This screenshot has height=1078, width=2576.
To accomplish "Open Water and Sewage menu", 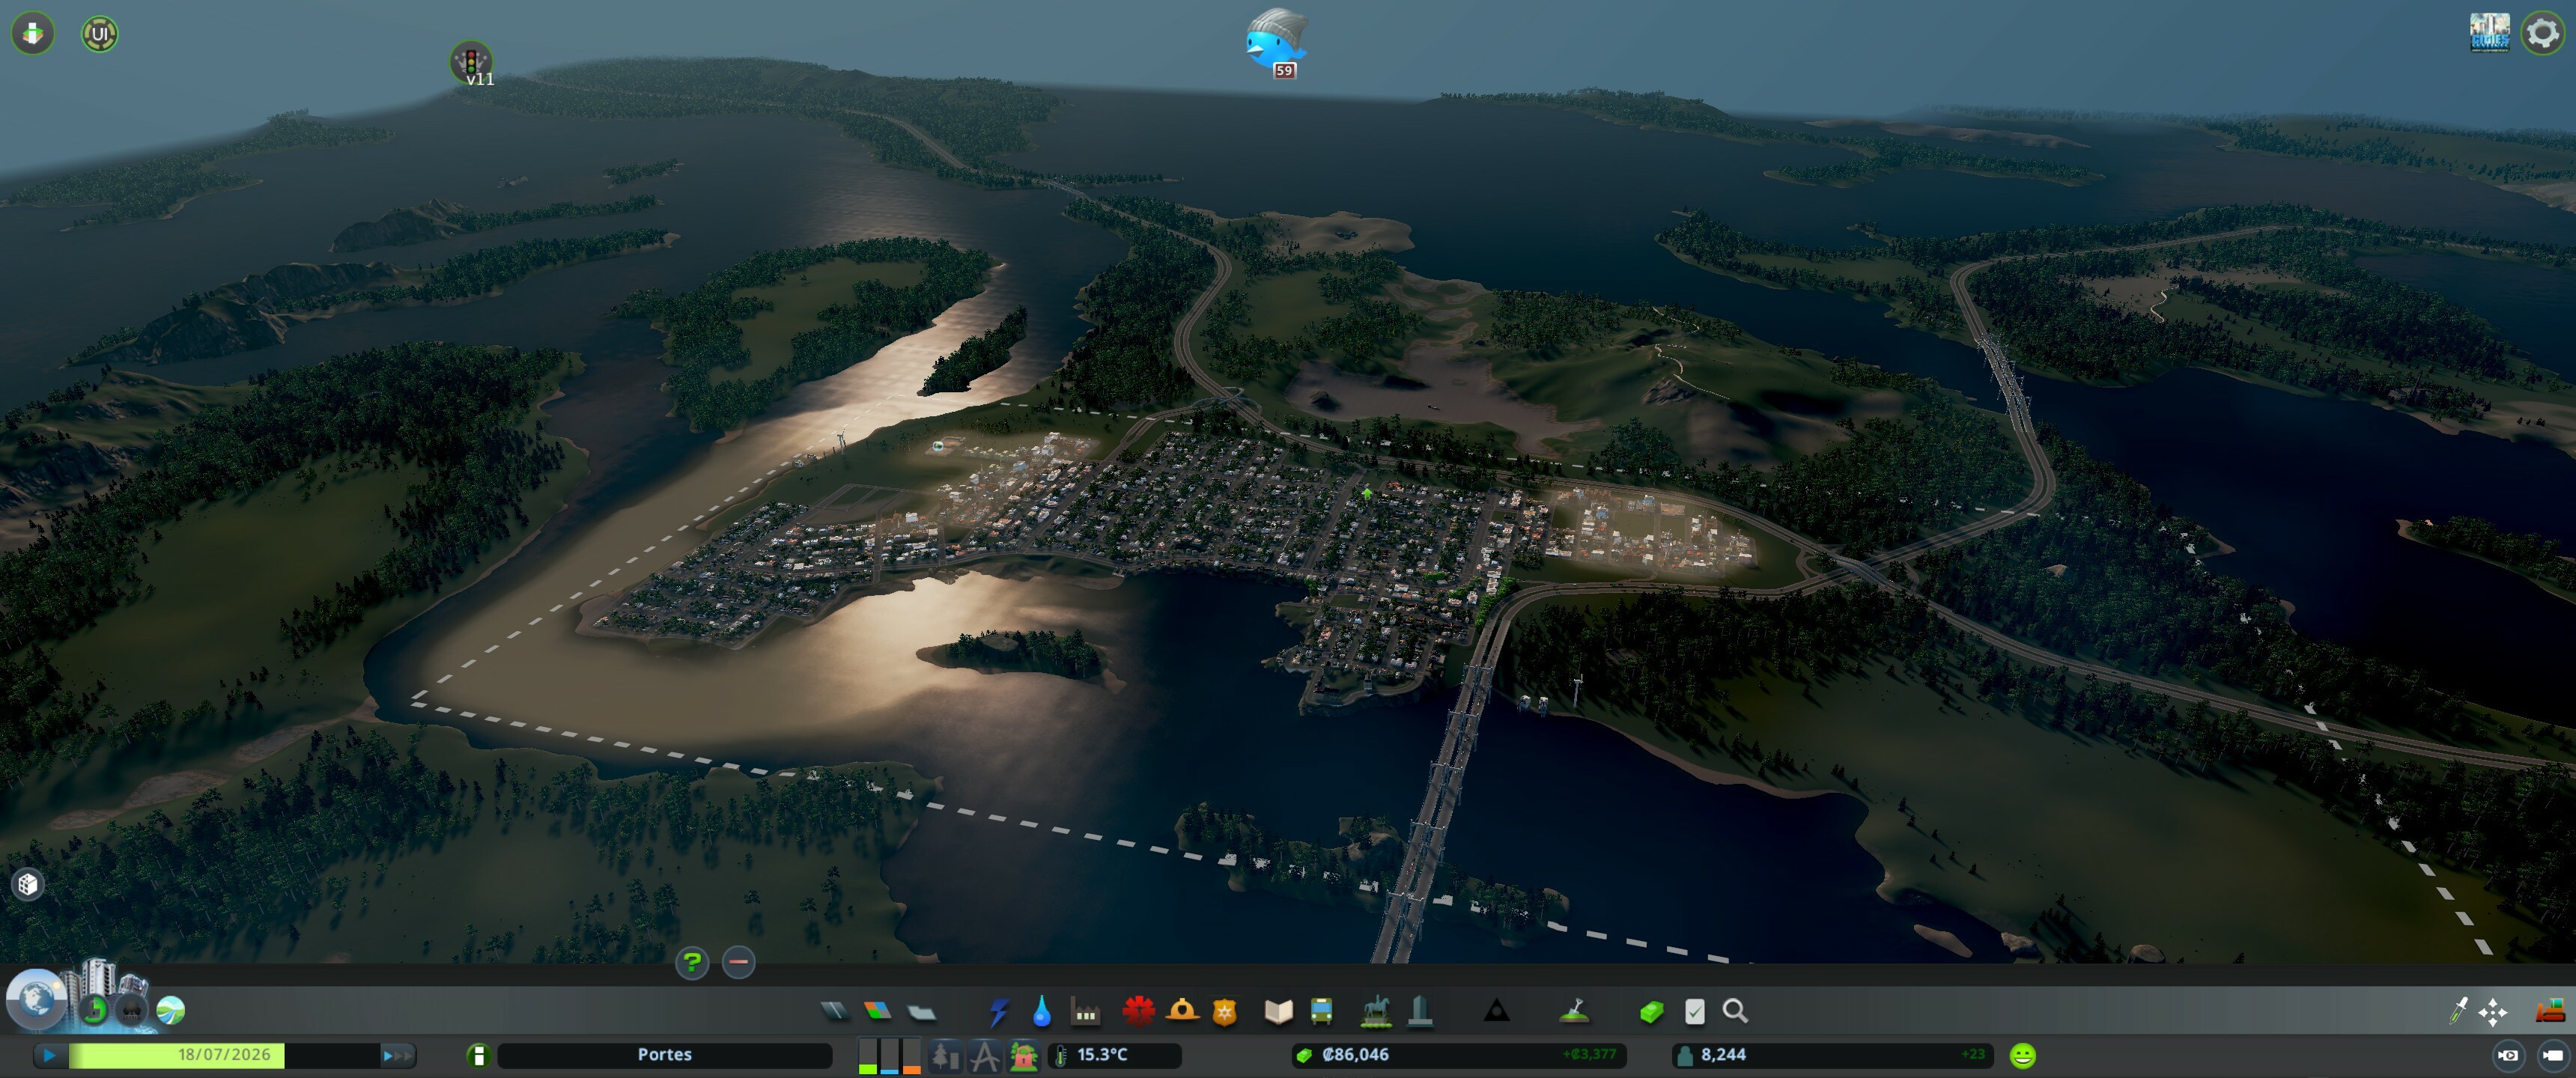I will (1041, 1011).
